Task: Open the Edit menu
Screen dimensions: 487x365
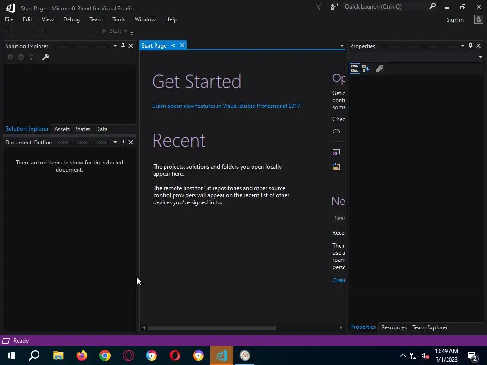Action: (x=27, y=19)
